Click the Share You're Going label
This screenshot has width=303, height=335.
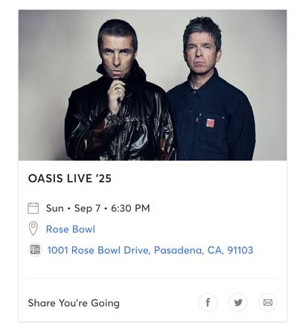tap(74, 303)
